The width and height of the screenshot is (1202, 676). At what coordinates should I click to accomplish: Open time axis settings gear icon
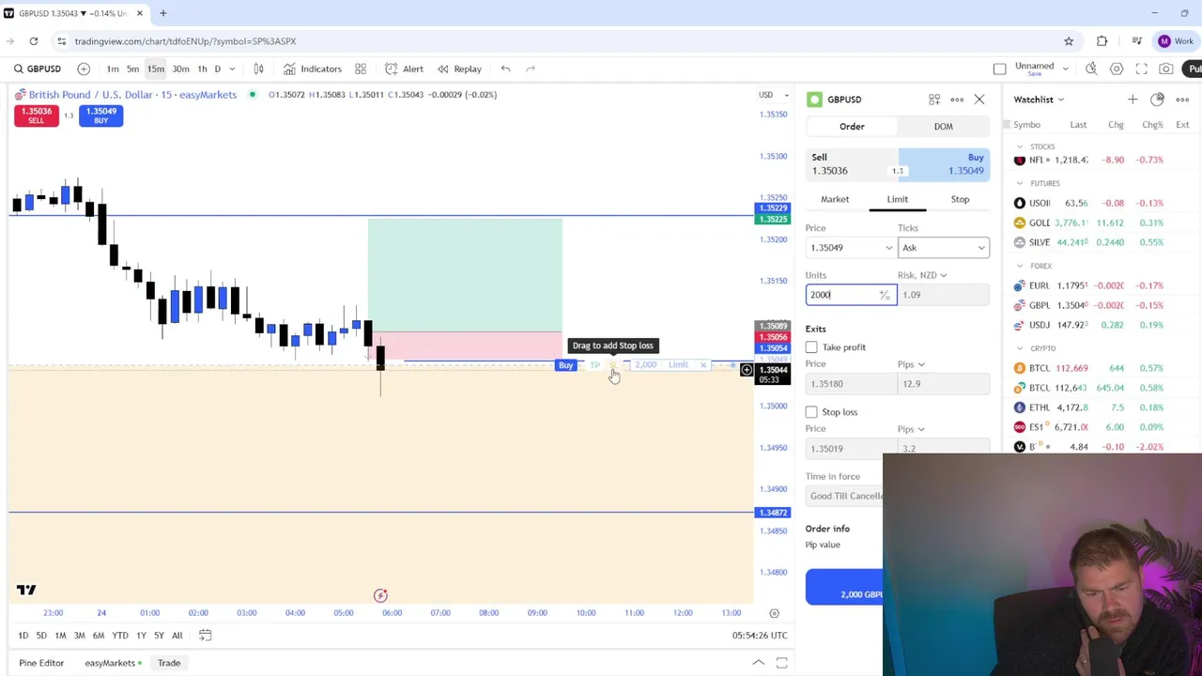774,613
